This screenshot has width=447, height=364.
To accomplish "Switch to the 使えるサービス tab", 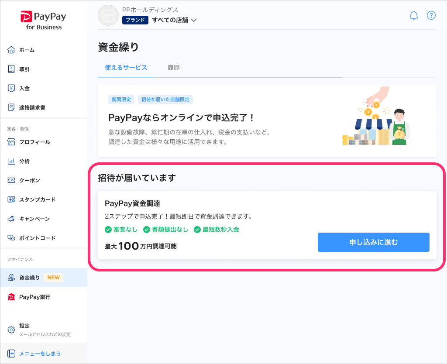I will (x=126, y=68).
